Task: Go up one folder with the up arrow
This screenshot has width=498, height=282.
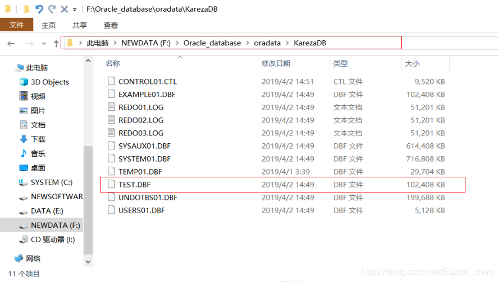Action: pos(56,43)
